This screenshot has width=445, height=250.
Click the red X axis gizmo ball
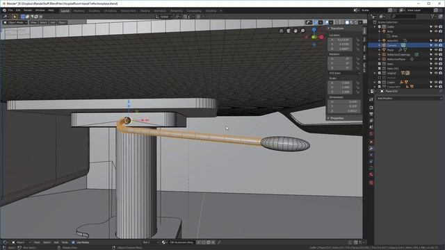321,37
